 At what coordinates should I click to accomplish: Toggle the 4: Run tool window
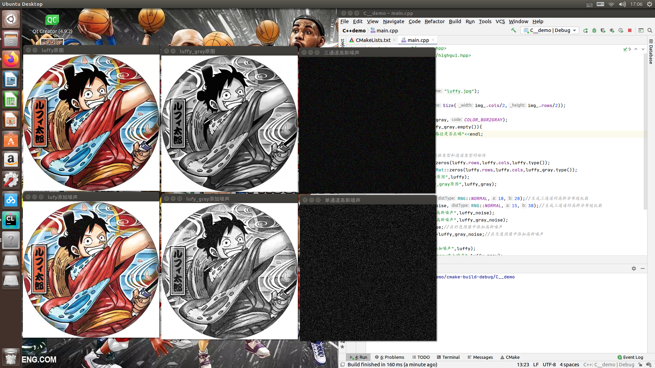pos(359,357)
